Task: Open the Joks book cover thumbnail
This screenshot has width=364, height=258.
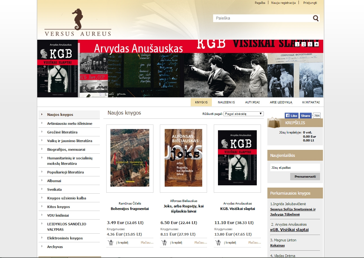Action: 183,158
